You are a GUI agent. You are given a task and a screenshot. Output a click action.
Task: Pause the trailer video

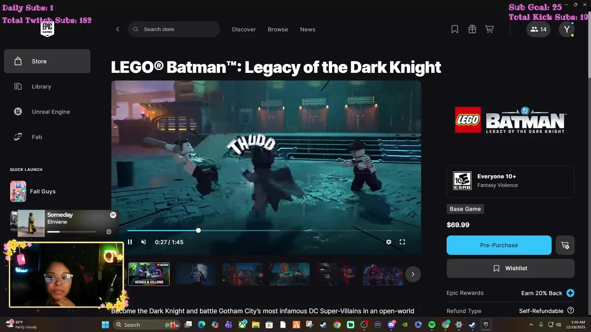130,242
